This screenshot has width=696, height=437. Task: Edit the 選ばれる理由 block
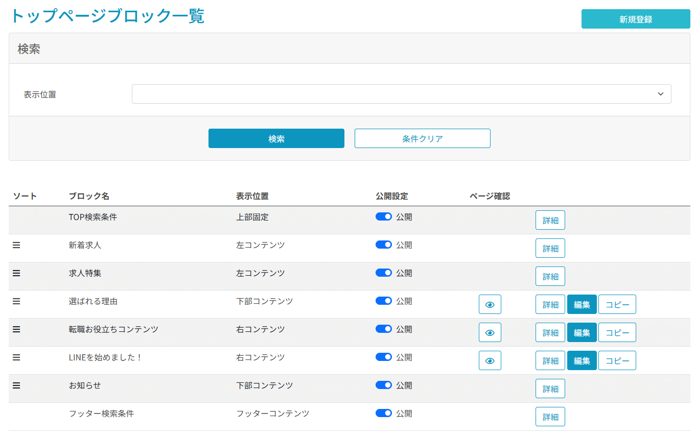coord(582,304)
